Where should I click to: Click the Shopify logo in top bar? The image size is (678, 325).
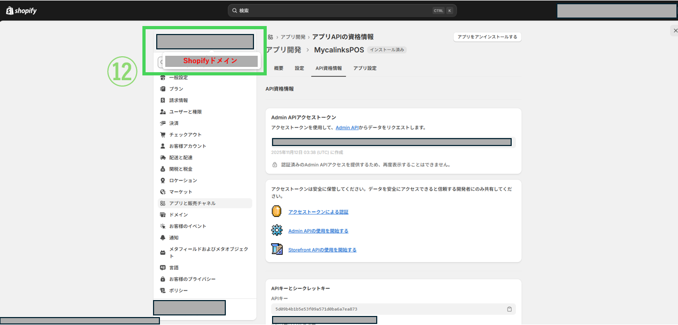[x=21, y=11]
